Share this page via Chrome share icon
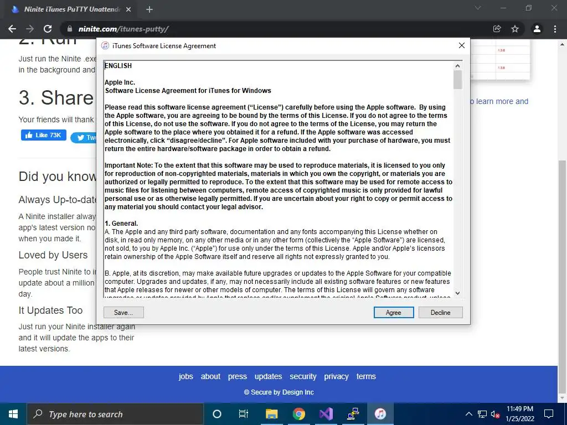The height and width of the screenshot is (425, 567). [x=497, y=29]
